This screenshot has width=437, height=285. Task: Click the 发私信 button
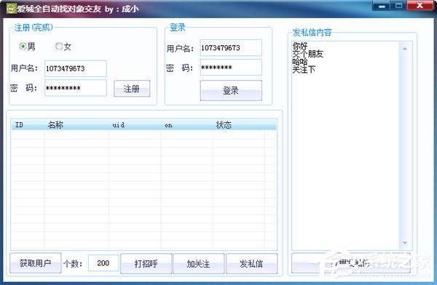click(251, 264)
